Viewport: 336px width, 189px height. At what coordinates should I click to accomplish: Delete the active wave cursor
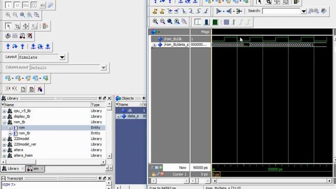tap(162, 11)
